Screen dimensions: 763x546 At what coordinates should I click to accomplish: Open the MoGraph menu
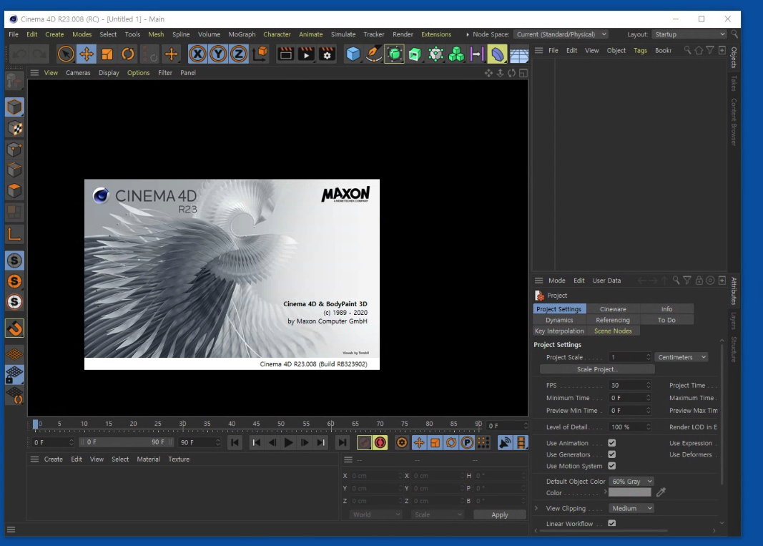point(242,34)
